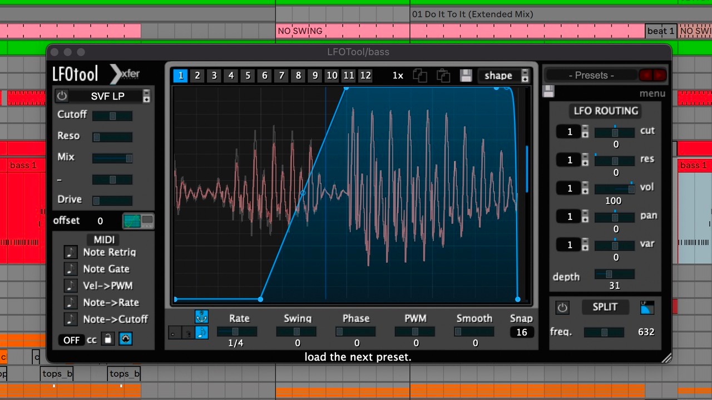Click the blue MIDI output knob icon
The height and width of the screenshot is (400, 712).
126,339
